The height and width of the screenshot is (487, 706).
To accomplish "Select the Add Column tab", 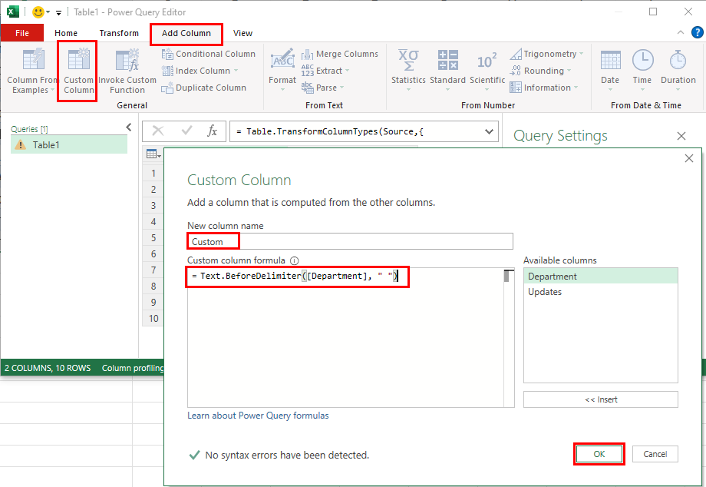I will point(186,33).
